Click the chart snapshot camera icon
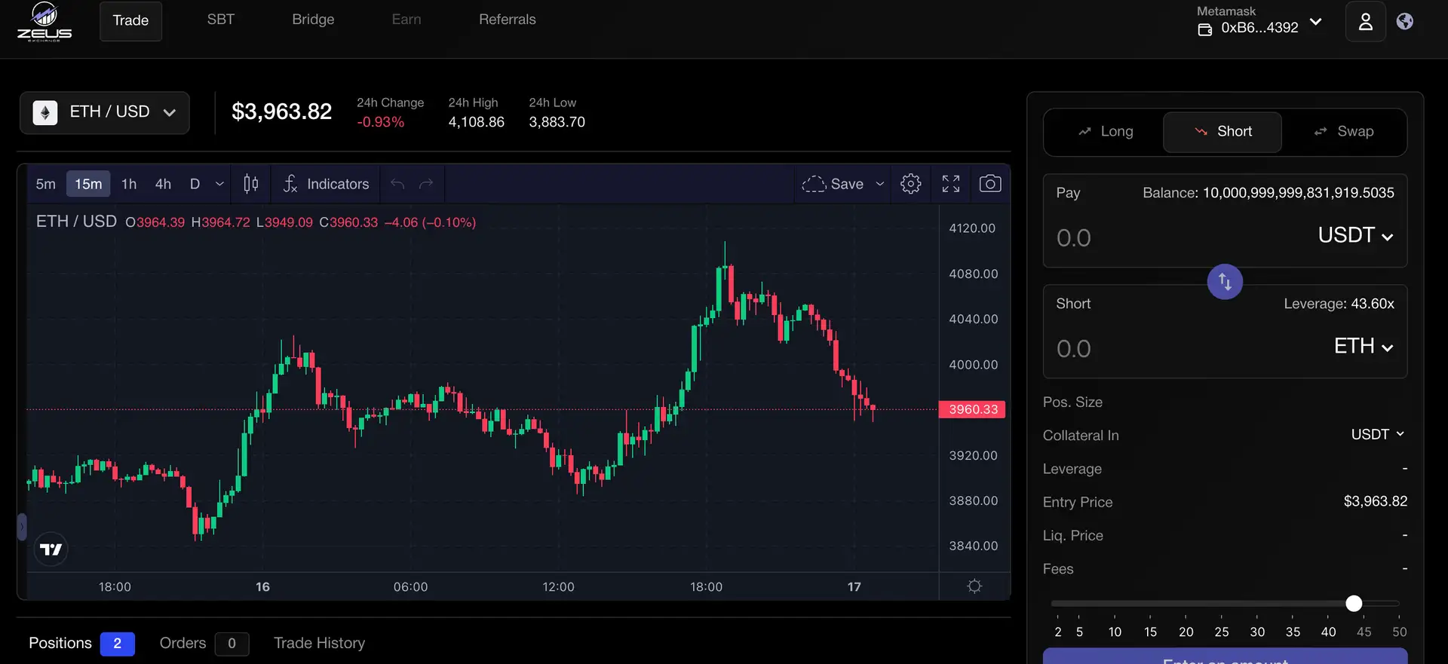 pyautogui.click(x=989, y=184)
